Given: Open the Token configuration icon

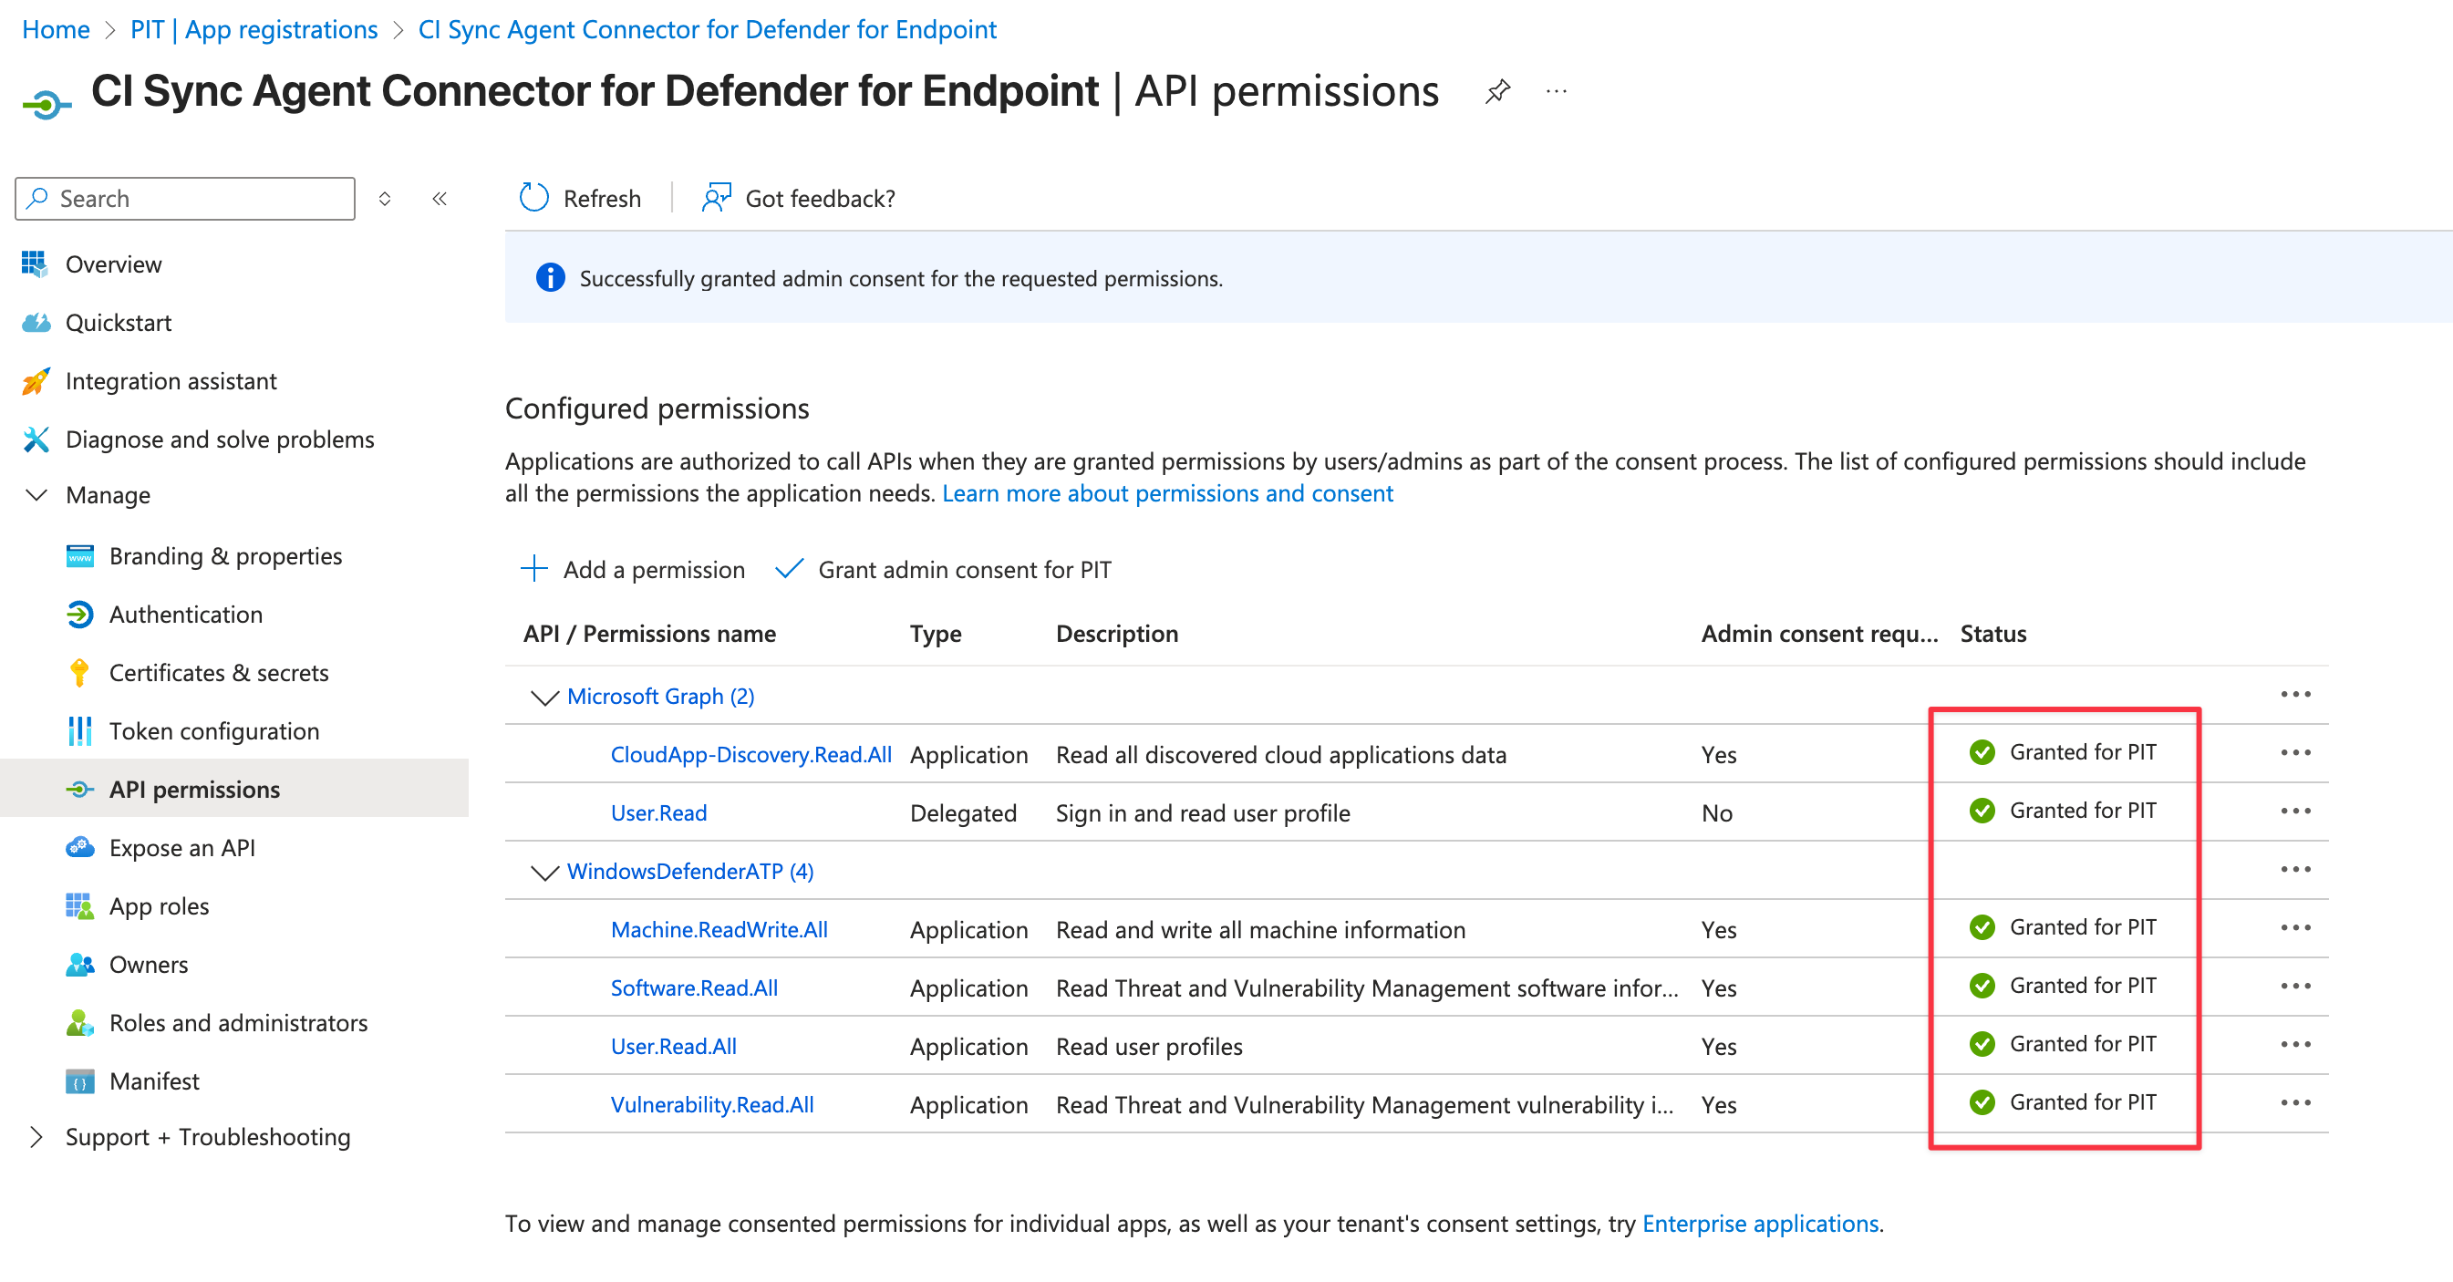Looking at the screenshot, I should 79,730.
